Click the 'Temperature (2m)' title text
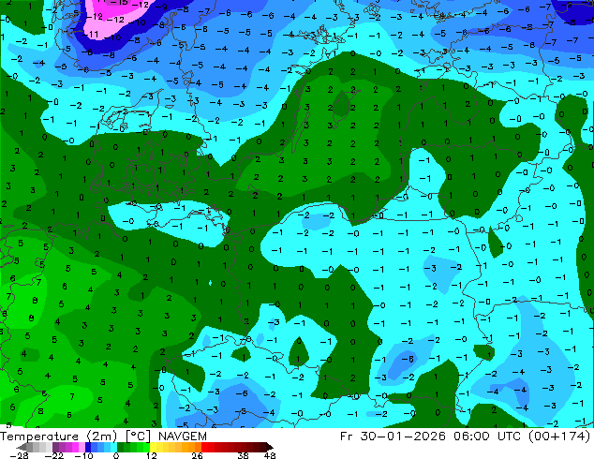 (x=59, y=437)
